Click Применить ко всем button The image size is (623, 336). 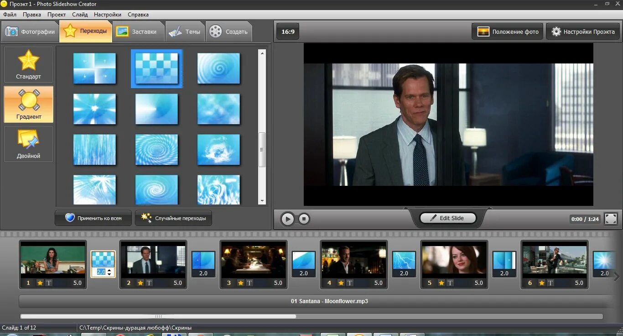pos(93,218)
